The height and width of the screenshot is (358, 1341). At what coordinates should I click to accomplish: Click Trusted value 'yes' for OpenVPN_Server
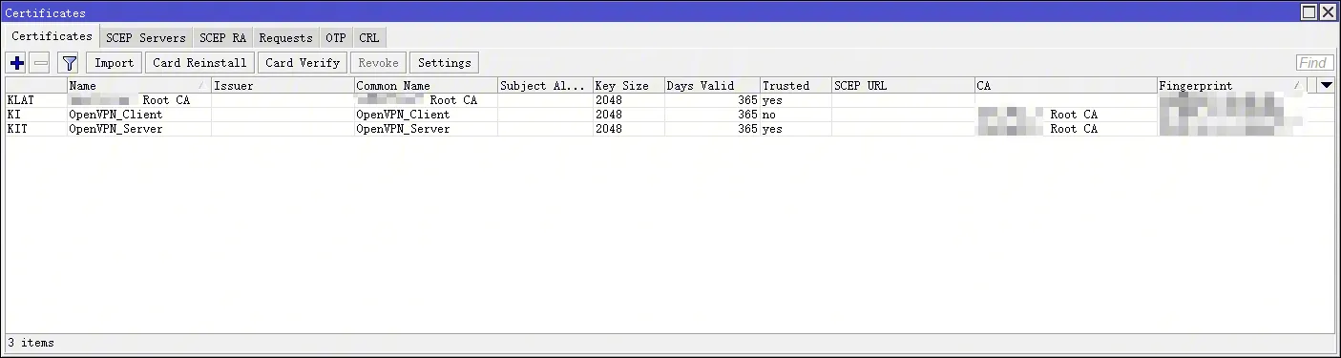click(795, 129)
